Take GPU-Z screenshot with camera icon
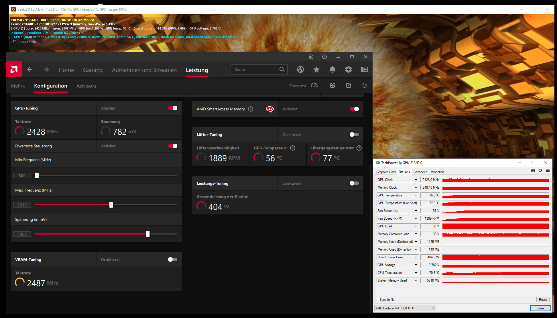 click(x=533, y=170)
